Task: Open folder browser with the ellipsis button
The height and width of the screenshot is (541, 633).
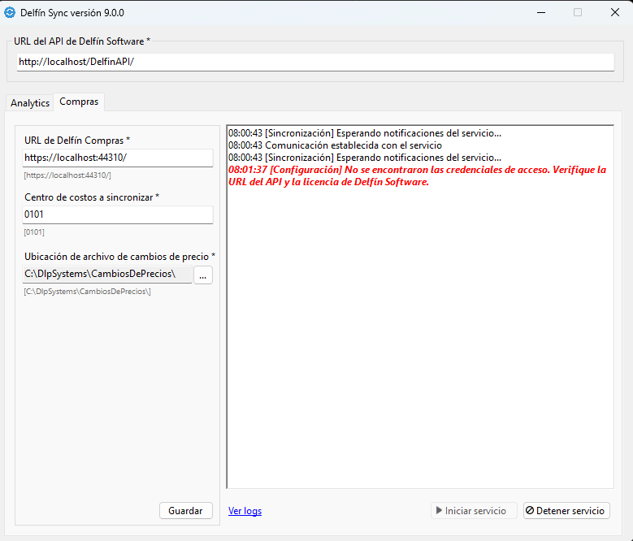Action: (x=203, y=275)
